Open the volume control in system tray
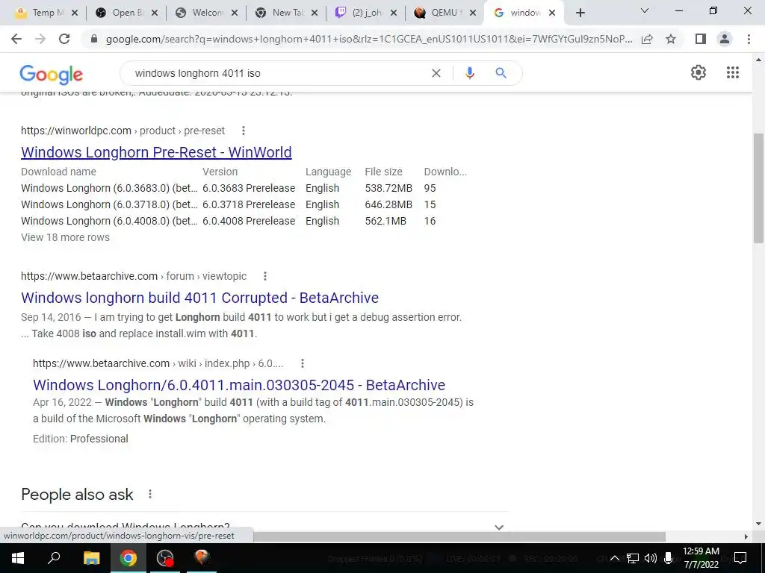 click(x=651, y=558)
